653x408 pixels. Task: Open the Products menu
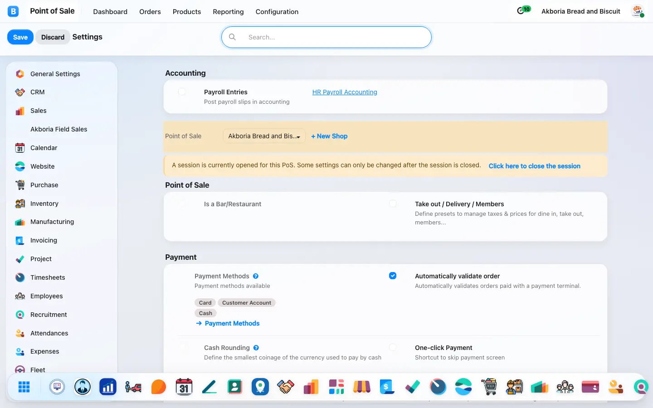[187, 12]
